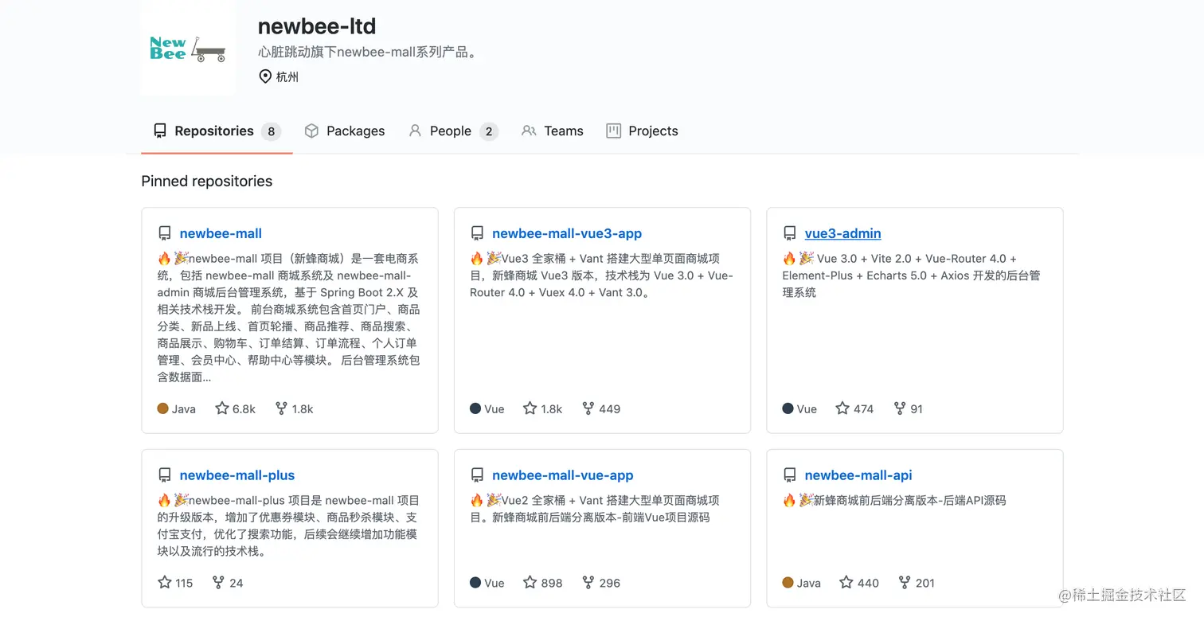
Task: Open the newbee-mall-vue3-app repository link
Action: [x=567, y=233]
